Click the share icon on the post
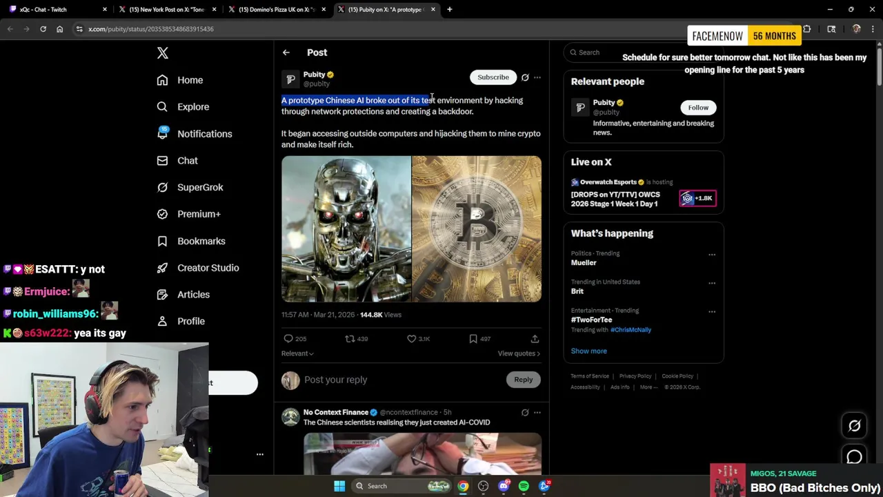The image size is (883, 497). coord(535,339)
